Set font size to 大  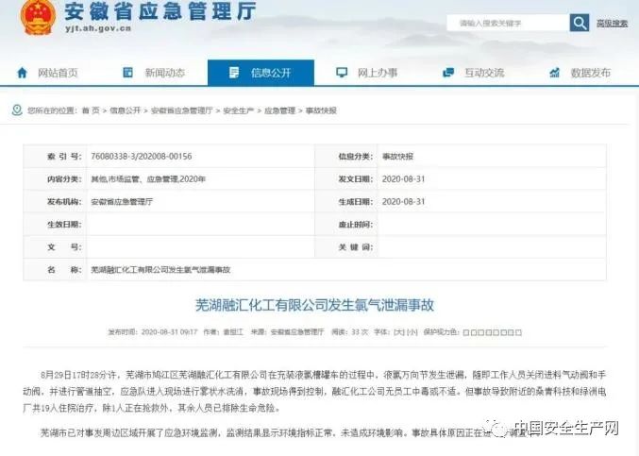pos(399,332)
